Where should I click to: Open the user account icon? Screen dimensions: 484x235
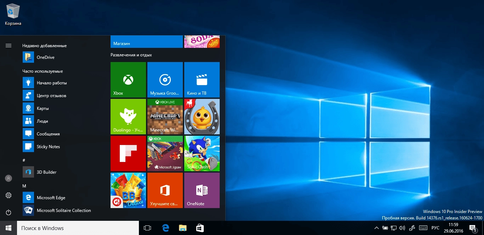click(9, 178)
